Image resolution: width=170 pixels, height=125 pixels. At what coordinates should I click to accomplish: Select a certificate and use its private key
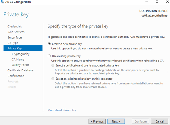tap(53, 65)
